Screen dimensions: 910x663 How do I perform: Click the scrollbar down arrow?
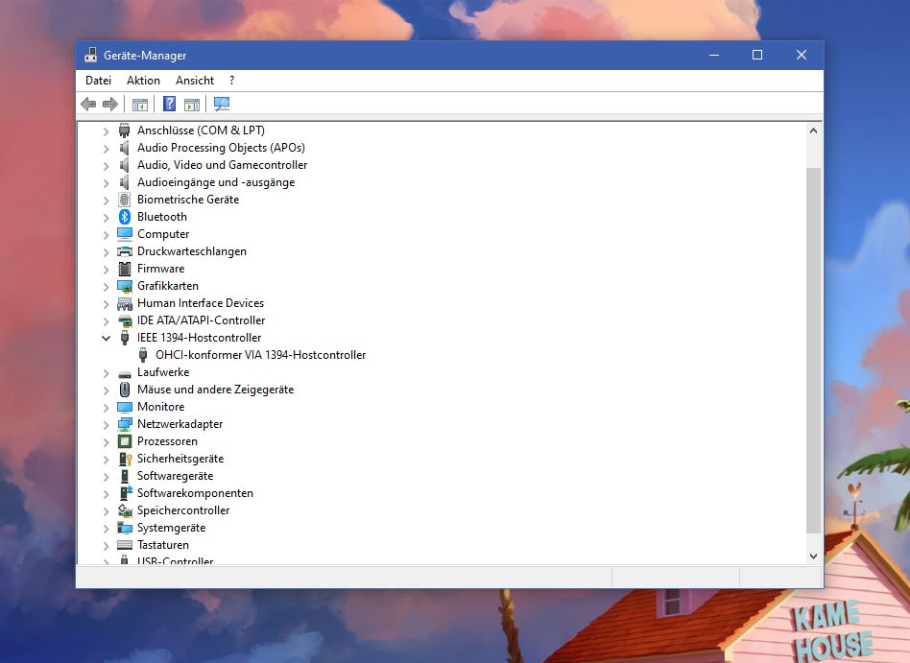click(814, 556)
